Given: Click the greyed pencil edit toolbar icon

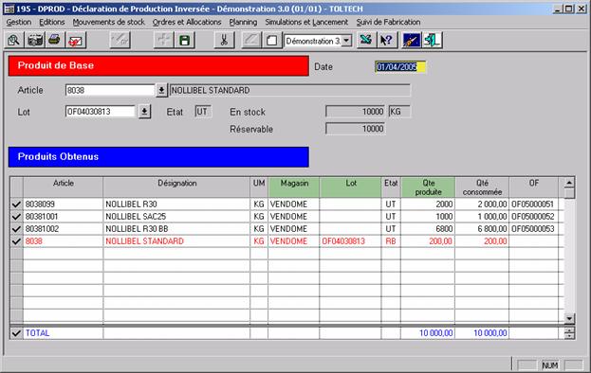Looking at the screenshot, I should click(120, 40).
